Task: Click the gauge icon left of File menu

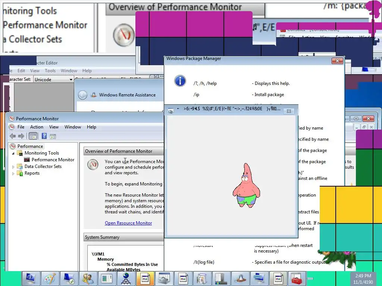Action: pos(12,127)
